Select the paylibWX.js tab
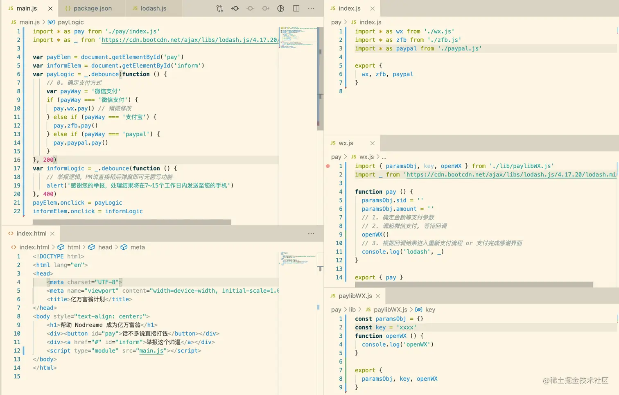Image resolution: width=619 pixels, height=395 pixels. [x=355, y=296]
